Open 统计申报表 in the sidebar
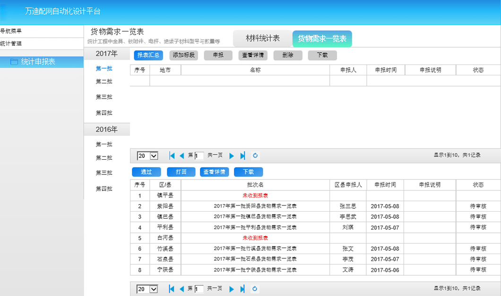Viewport: 501px width, 296px height. click(42, 62)
